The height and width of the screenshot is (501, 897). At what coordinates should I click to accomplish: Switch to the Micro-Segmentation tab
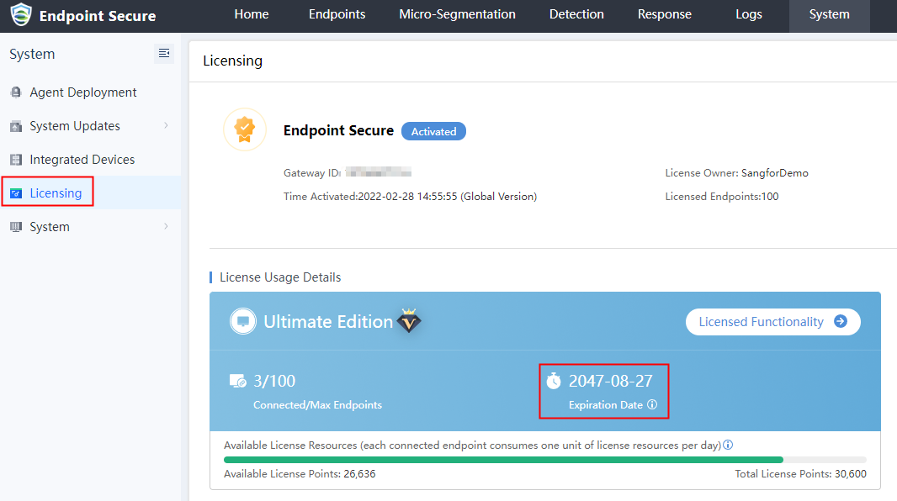(458, 14)
